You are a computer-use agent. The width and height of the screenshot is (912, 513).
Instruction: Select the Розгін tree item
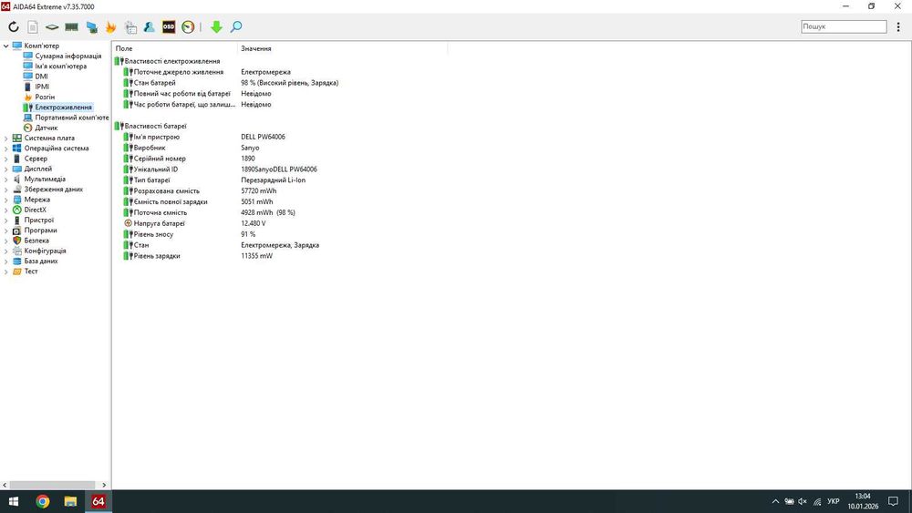coord(45,97)
